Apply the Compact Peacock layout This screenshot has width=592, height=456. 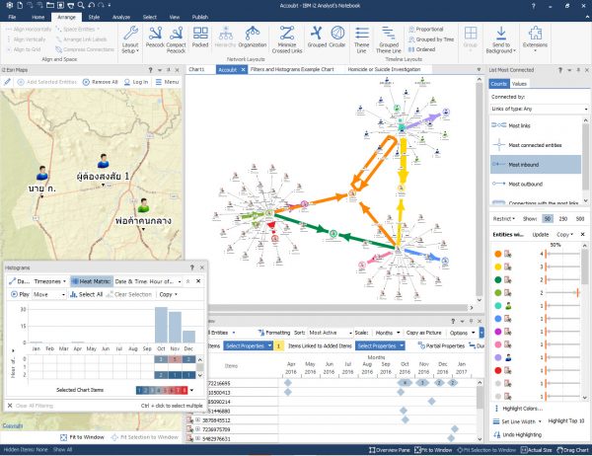[176, 39]
